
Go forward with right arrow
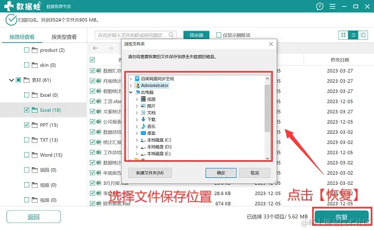point(110,48)
